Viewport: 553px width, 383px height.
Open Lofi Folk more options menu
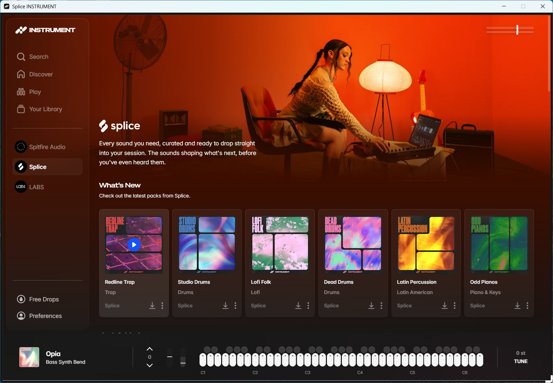pyautogui.click(x=308, y=306)
